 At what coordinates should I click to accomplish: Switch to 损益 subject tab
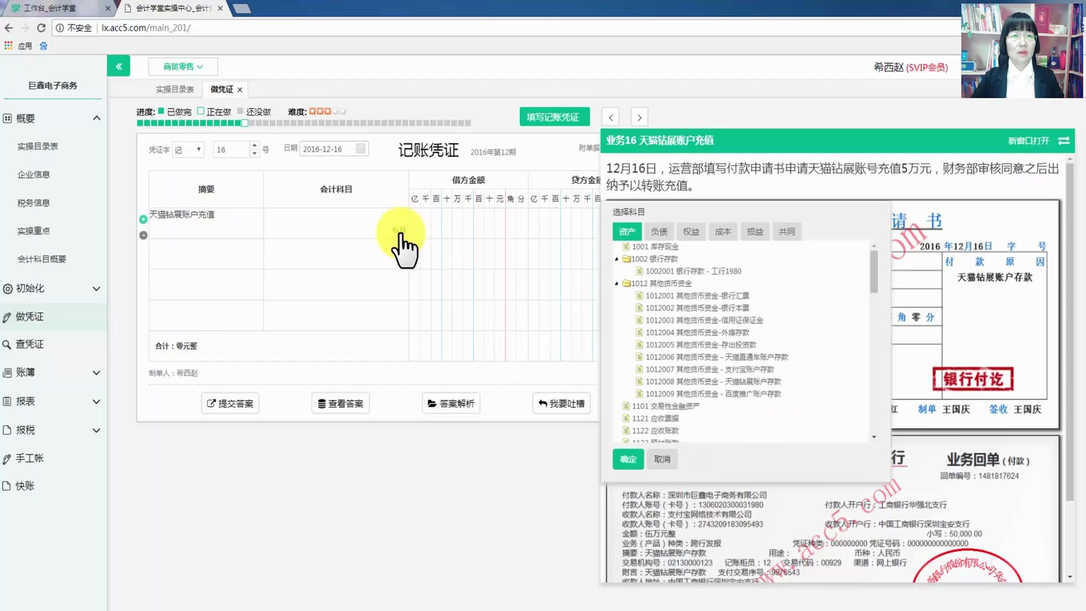(x=755, y=231)
